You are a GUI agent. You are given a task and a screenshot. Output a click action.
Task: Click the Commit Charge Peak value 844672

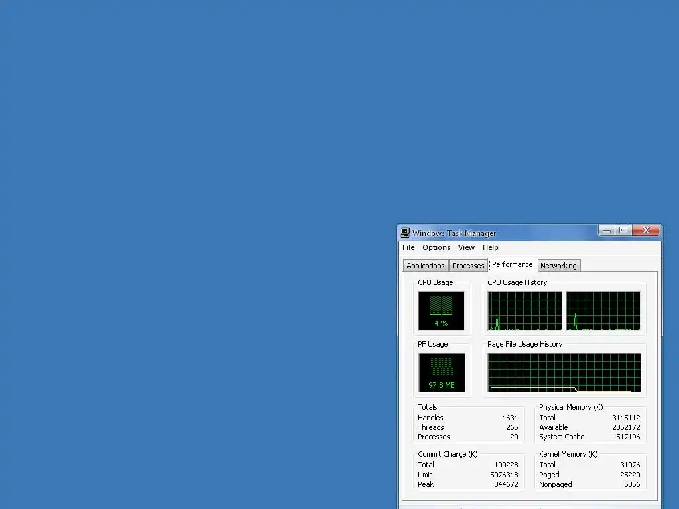506,484
